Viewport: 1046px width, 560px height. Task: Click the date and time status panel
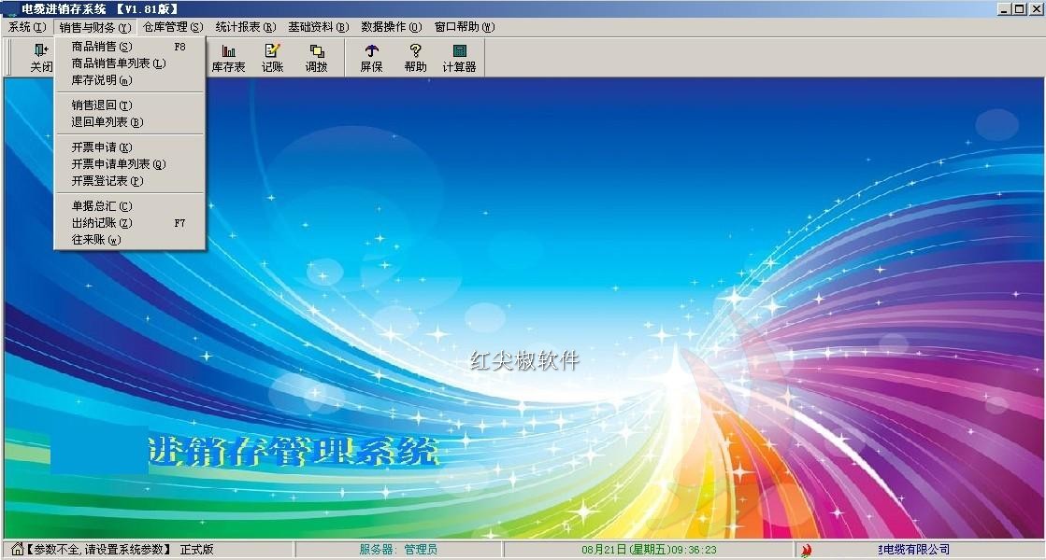(x=649, y=550)
